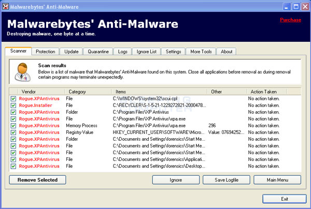Image resolution: width=311 pixels, height=209 pixels.
Task: Uncheck the scui.cpl file entry checkbox
Action: [13, 99]
